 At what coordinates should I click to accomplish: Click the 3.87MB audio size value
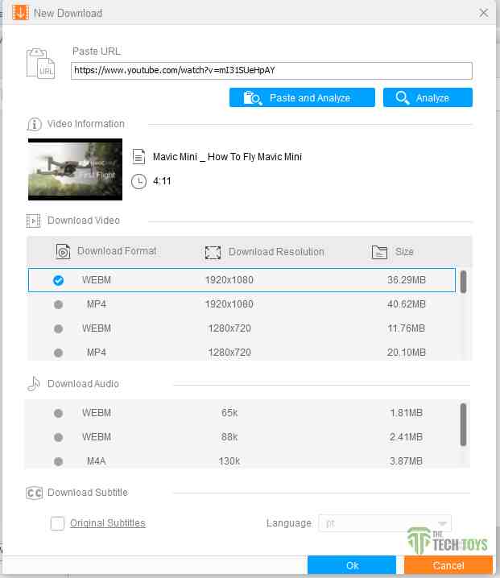[407, 461]
